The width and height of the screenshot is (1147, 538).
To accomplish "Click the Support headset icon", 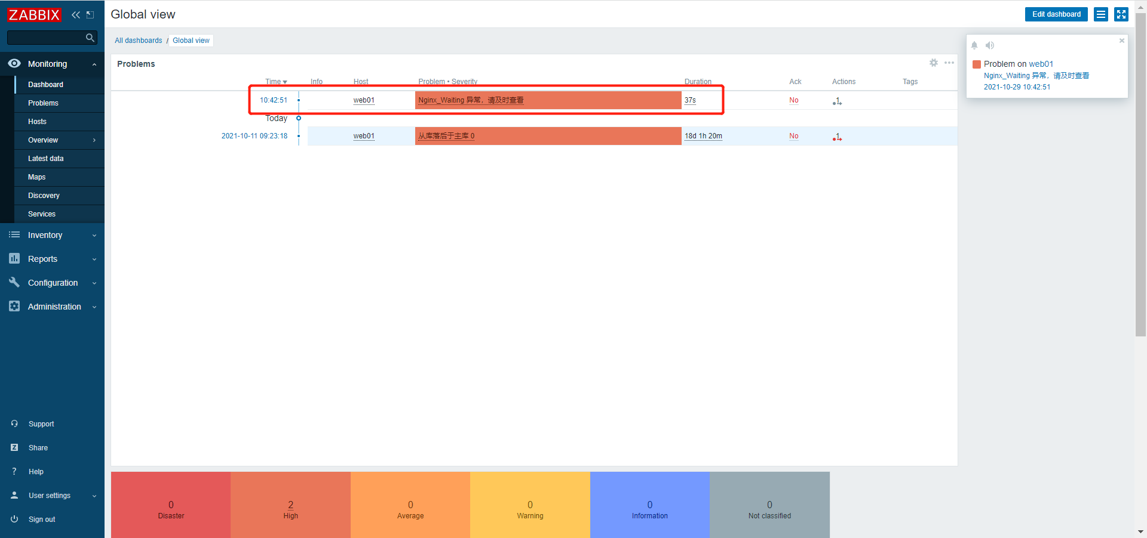I will pos(14,423).
